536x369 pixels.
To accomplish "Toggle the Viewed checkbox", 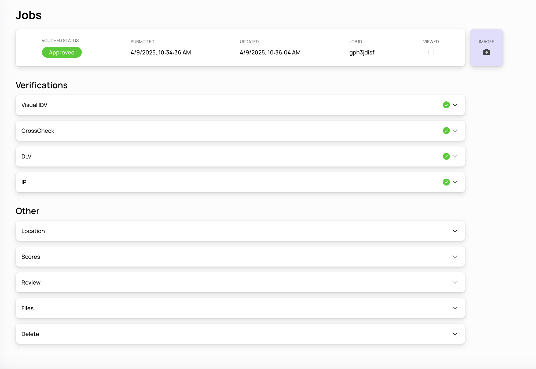I will click(431, 52).
